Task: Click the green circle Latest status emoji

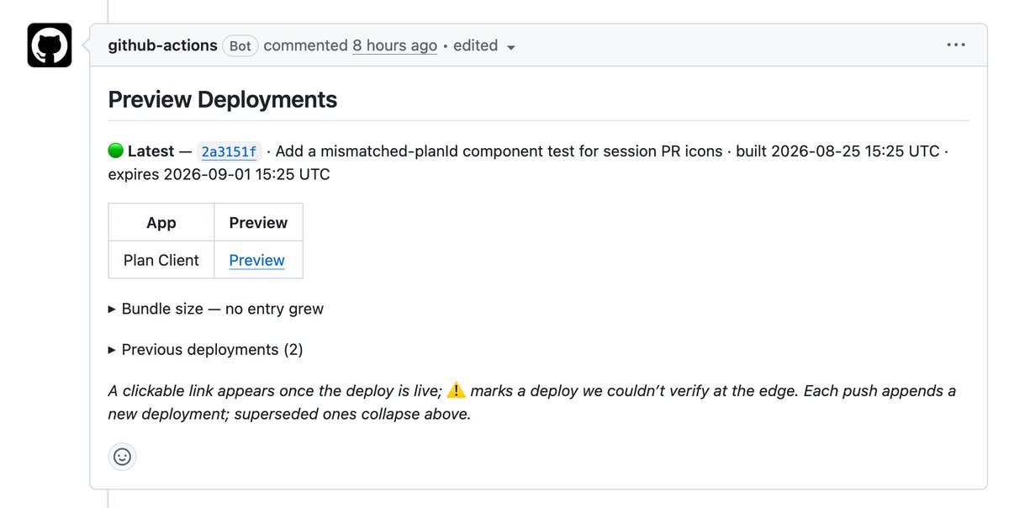Action: coord(116,151)
